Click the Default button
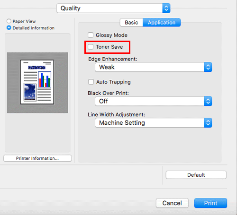This screenshot has width=237, height=215. coord(196,175)
